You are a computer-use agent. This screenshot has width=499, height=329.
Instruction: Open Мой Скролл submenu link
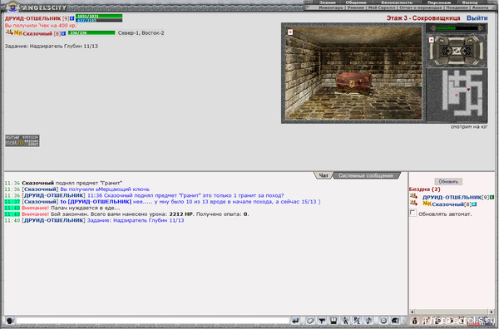(x=382, y=7)
